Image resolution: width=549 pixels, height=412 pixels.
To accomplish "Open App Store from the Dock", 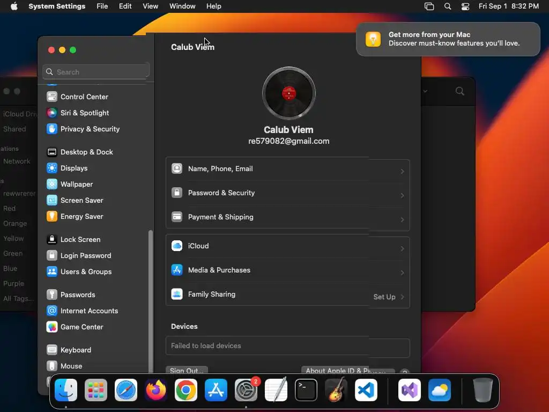I will pos(216,390).
